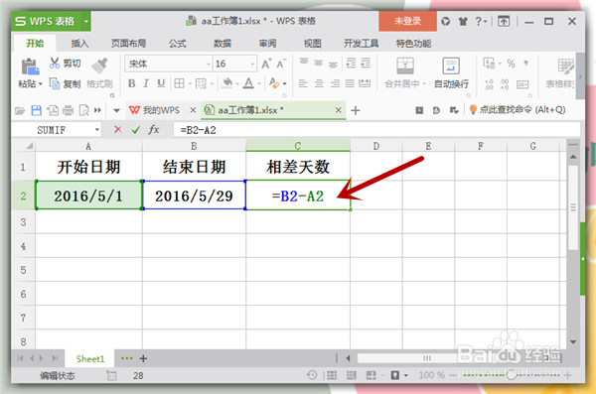This screenshot has height=394, width=596.
Task: Add a new sheet with plus
Action: pos(143,358)
